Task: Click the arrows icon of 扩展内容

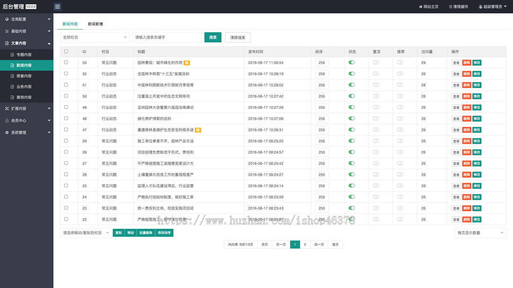Action: coord(7,108)
